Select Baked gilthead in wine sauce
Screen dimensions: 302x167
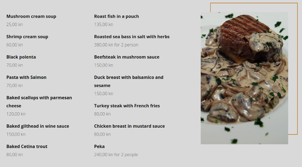[38, 126]
